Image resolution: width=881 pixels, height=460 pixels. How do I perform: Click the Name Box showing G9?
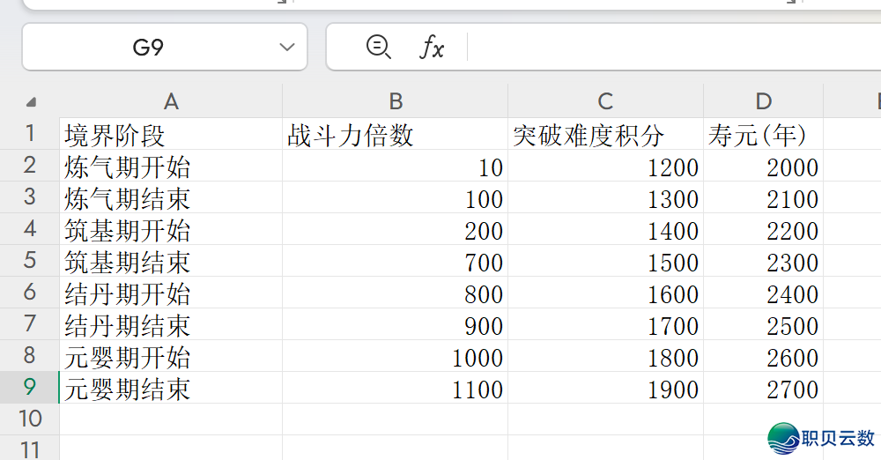coord(165,47)
